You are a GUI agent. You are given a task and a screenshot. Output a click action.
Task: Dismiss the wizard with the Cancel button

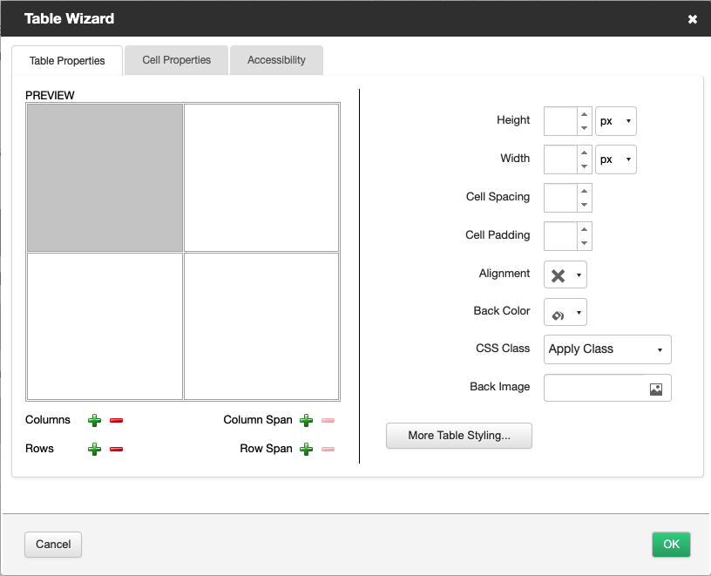(52, 544)
